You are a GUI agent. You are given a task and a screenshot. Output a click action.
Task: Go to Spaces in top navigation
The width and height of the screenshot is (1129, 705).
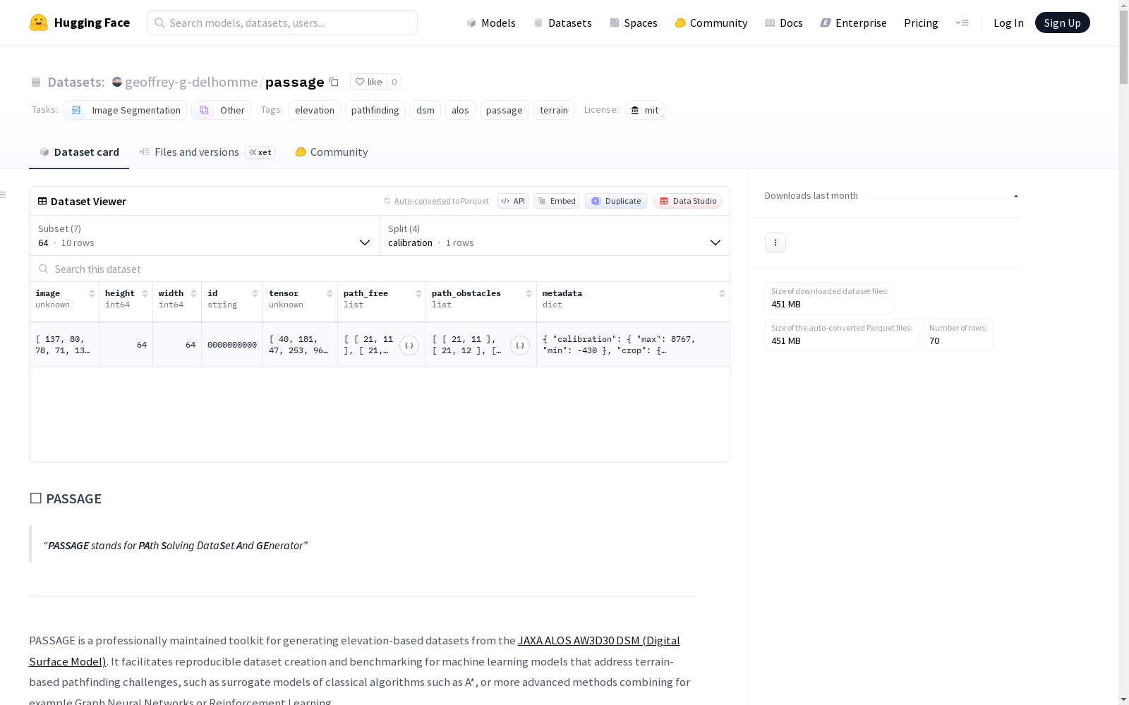point(634,23)
